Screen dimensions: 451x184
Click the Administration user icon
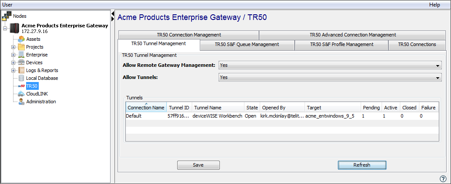[21, 102]
